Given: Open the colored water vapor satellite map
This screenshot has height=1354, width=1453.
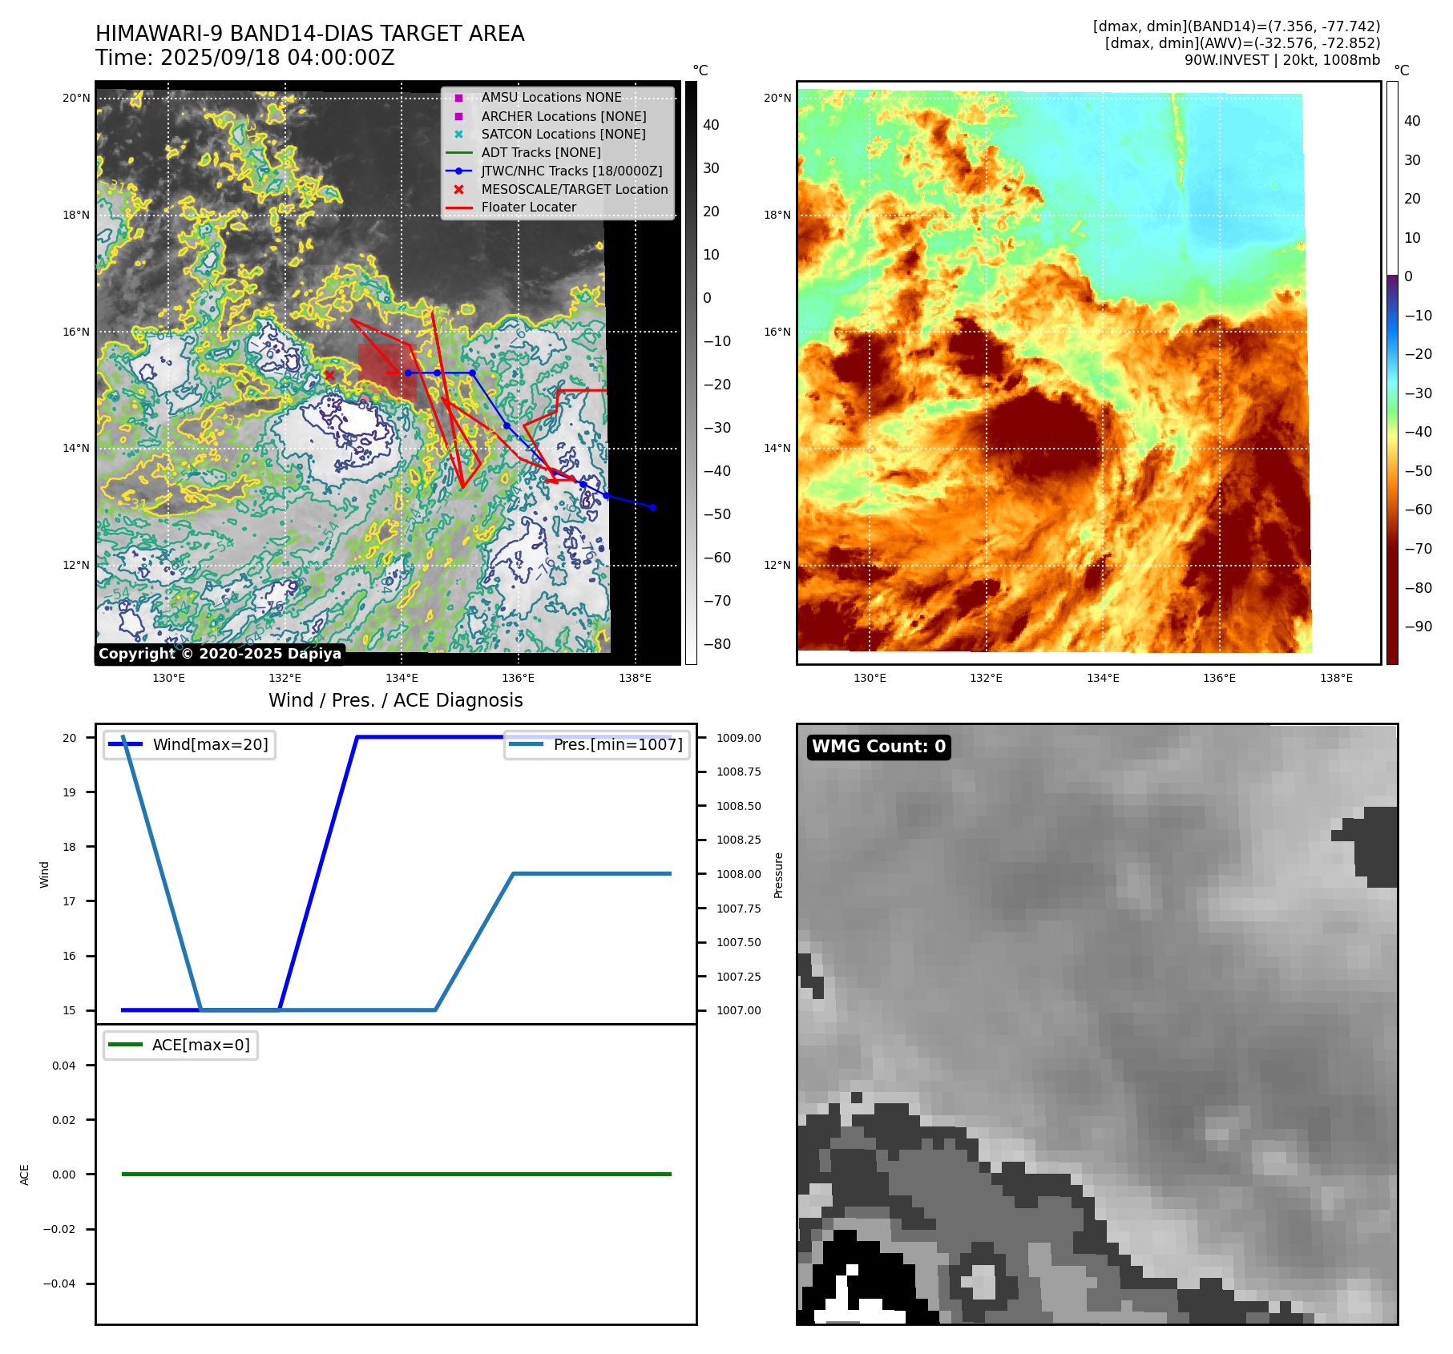Looking at the screenshot, I should [1089, 373].
